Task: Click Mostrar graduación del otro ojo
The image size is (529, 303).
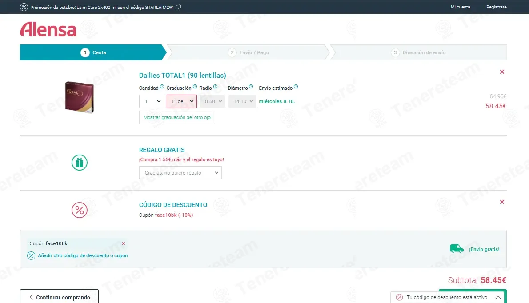Action: tap(177, 118)
